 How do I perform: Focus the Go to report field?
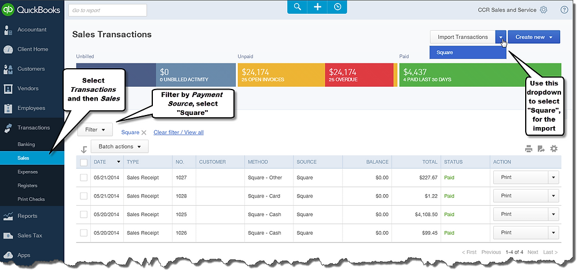click(108, 10)
